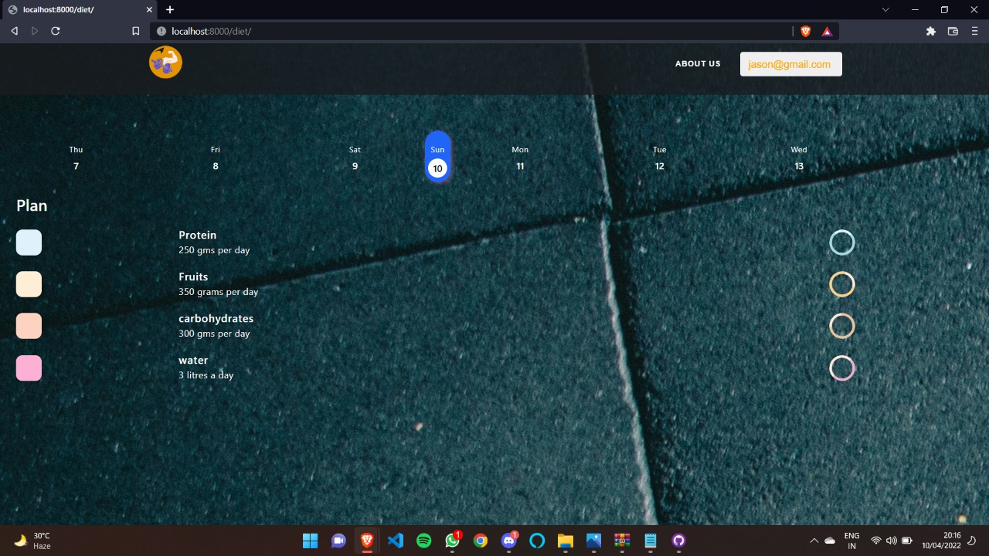Click the fitness logo in the site header

click(165, 62)
